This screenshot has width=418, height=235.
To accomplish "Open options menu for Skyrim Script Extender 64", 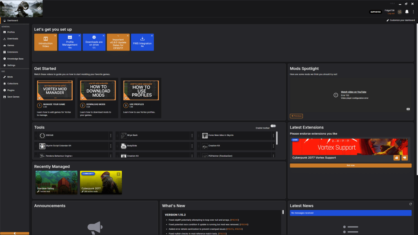I will coord(111,146).
